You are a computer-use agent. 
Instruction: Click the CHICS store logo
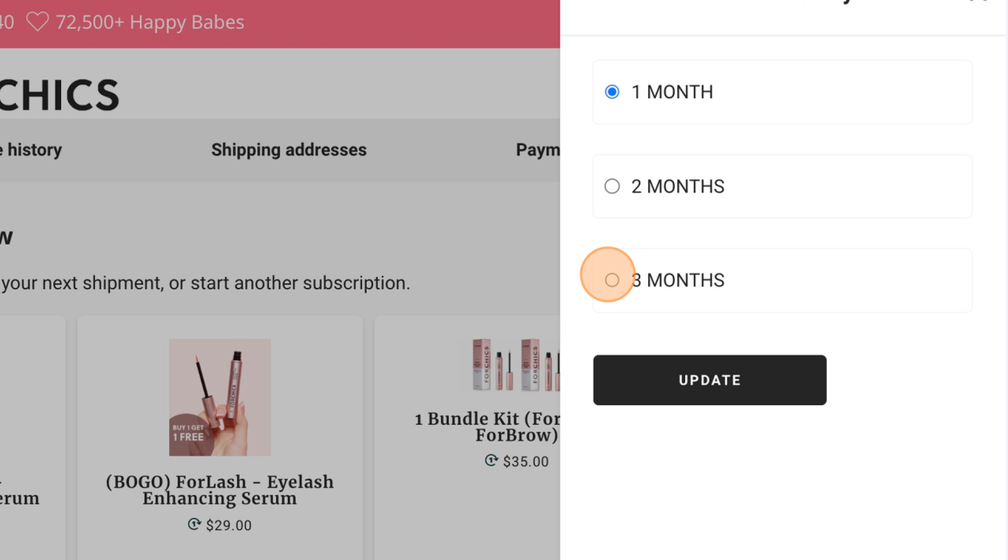coord(59,95)
